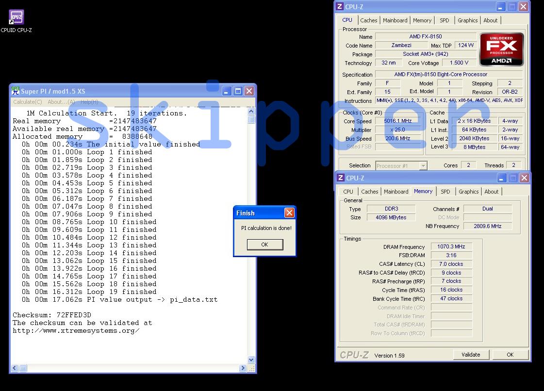Switch to About tab in upper CPU-Z
Viewport: 544px width, 391px height.
coord(491,20)
